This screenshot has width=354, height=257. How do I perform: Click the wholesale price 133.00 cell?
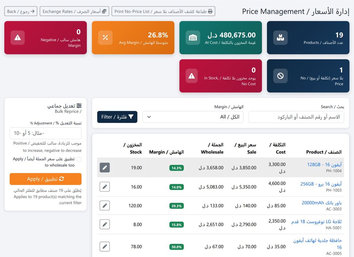[213, 206]
